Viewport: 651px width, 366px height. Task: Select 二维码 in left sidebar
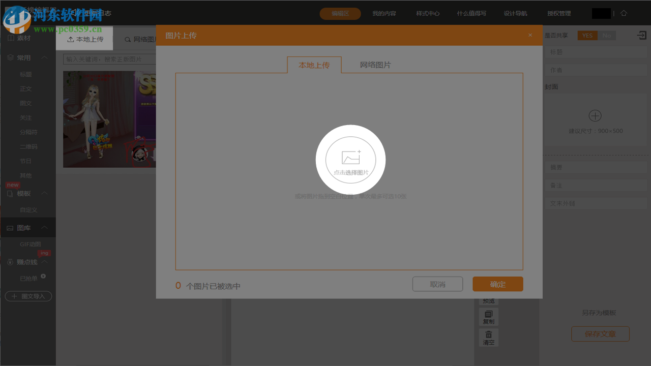(x=28, y=146)
